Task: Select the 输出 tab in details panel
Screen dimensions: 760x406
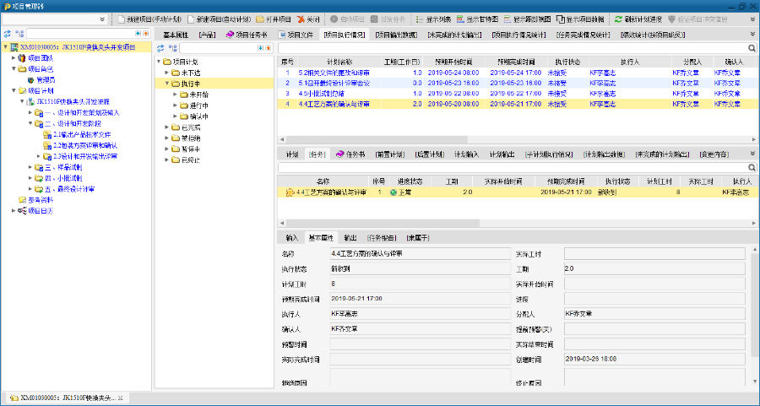Action: click(350, 238)
